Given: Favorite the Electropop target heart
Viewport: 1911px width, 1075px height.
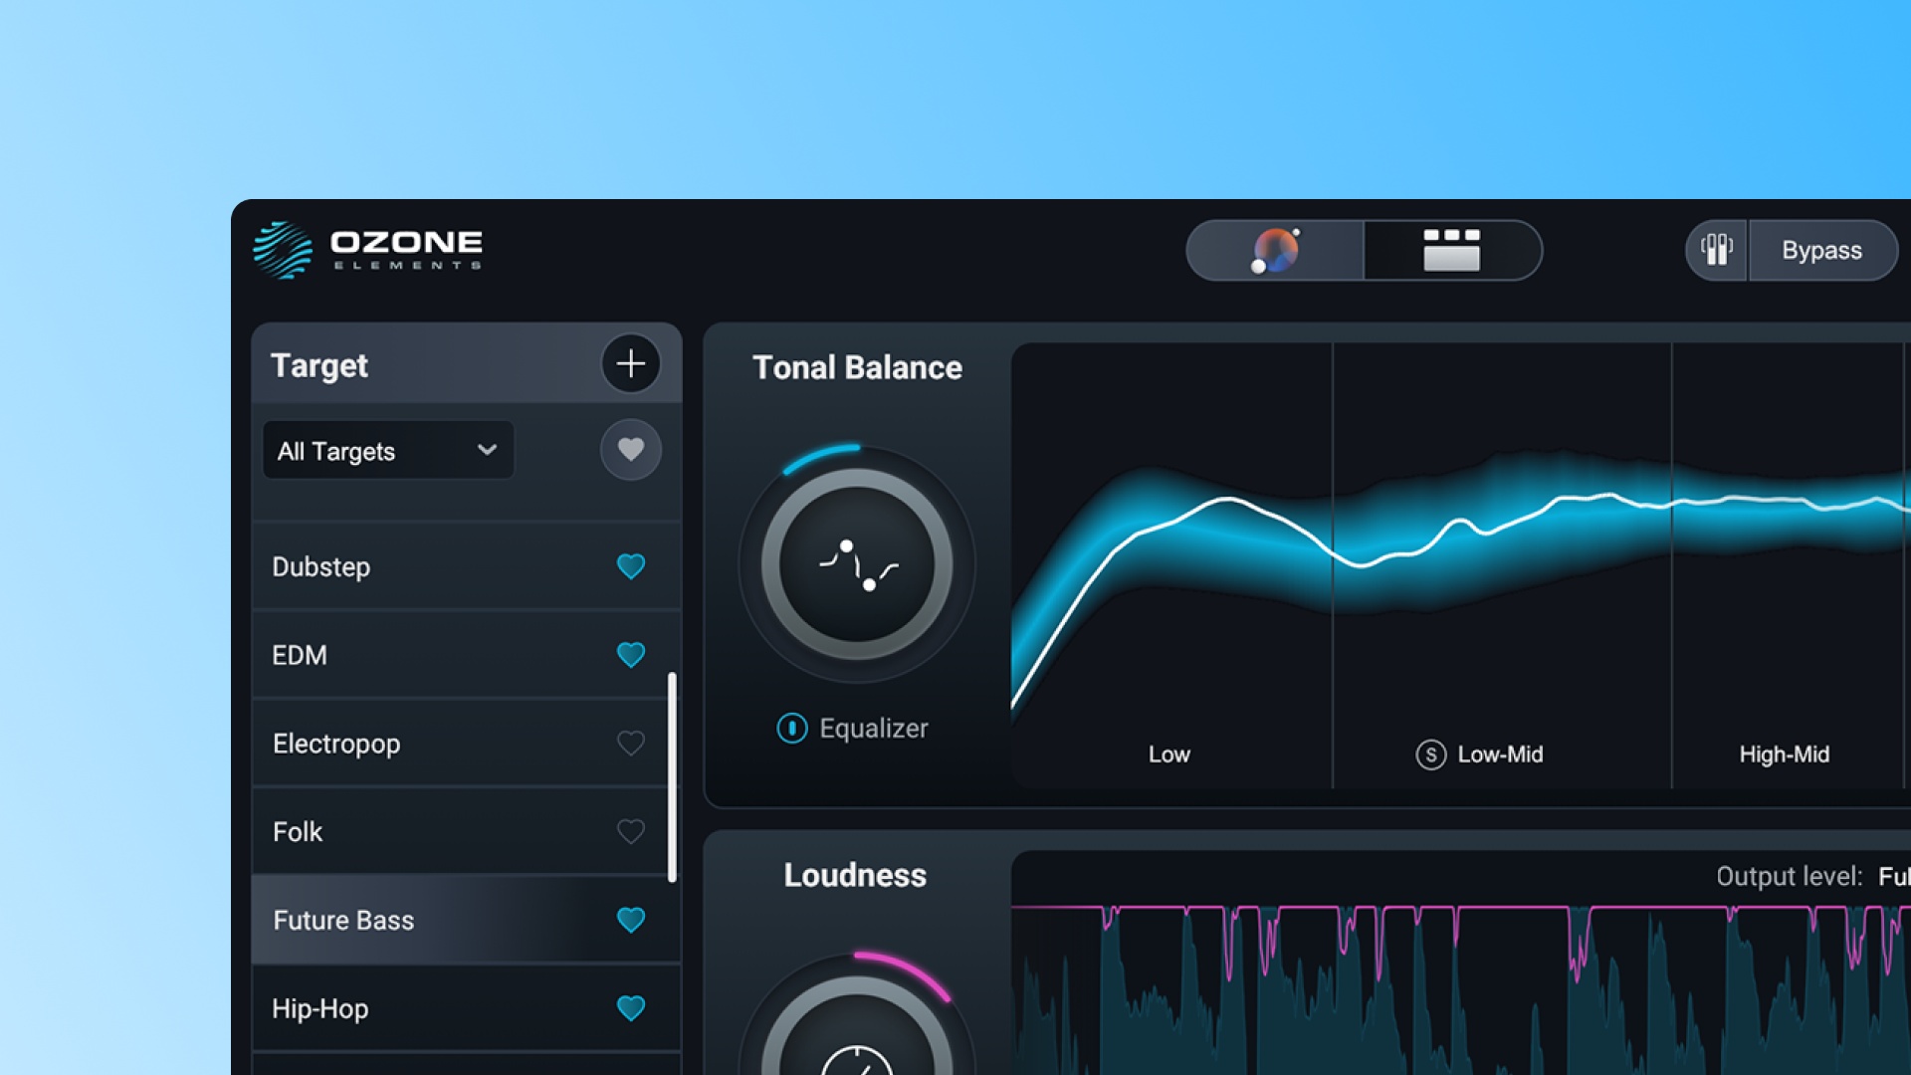Looking at the screenshot, I should click(631, 744).
